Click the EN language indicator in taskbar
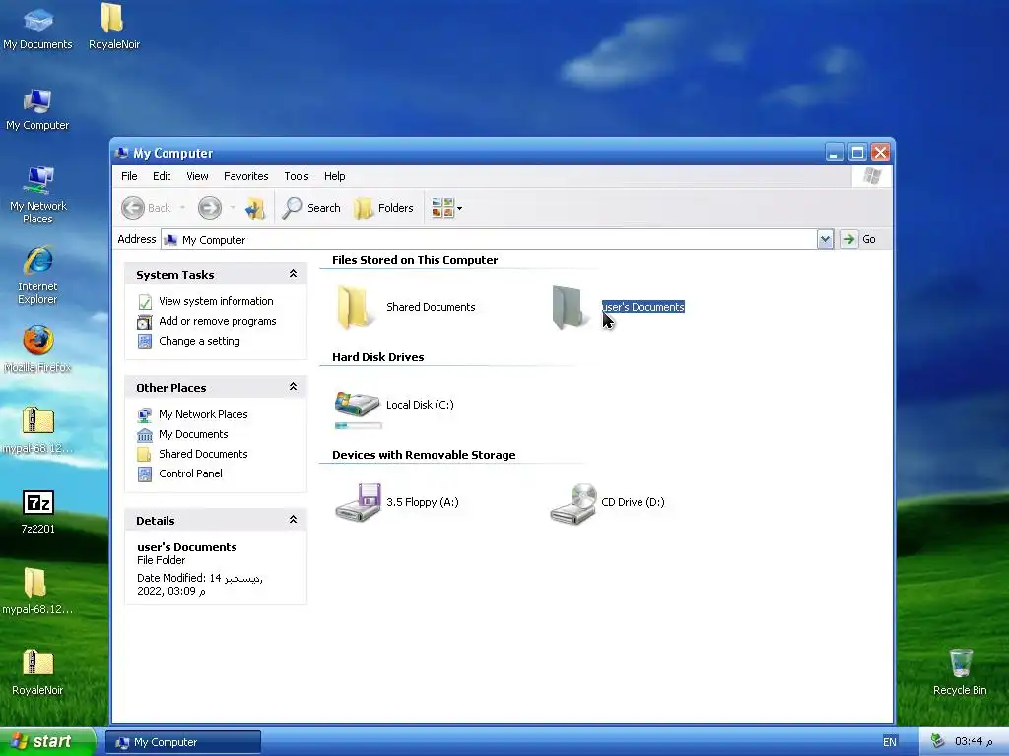The image size is (1009, 756). 890,742
